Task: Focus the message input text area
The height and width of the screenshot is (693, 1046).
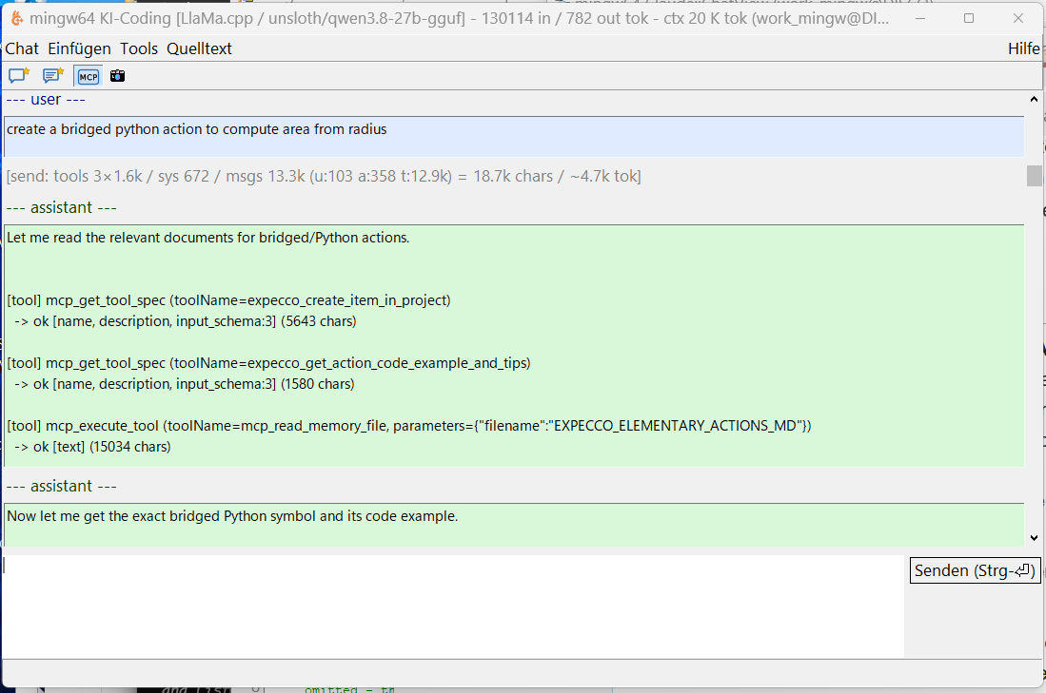Action: (453, 606)
